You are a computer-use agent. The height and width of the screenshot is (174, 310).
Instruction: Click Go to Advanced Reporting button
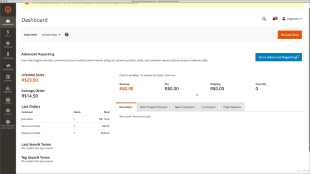[x=279, y=57]
